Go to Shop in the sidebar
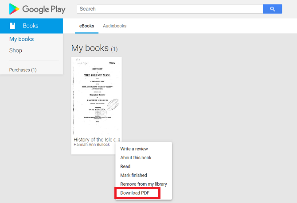Screen dimensions: 297x203 click(x=16, y=50)
